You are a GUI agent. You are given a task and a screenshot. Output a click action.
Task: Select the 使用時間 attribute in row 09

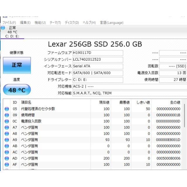pos(28,115)
